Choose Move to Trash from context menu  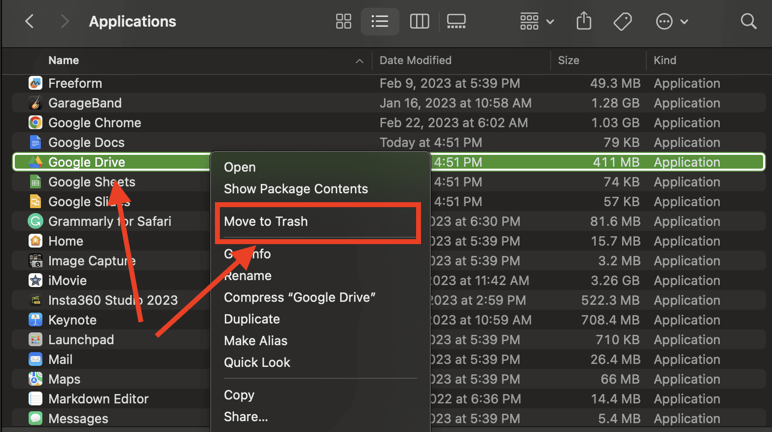(266, 221)
